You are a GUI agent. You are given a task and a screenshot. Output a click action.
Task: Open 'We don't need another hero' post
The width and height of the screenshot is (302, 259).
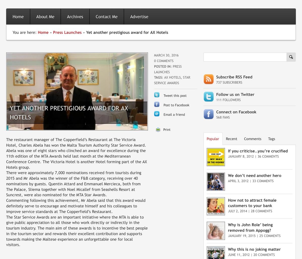(254, 176)
